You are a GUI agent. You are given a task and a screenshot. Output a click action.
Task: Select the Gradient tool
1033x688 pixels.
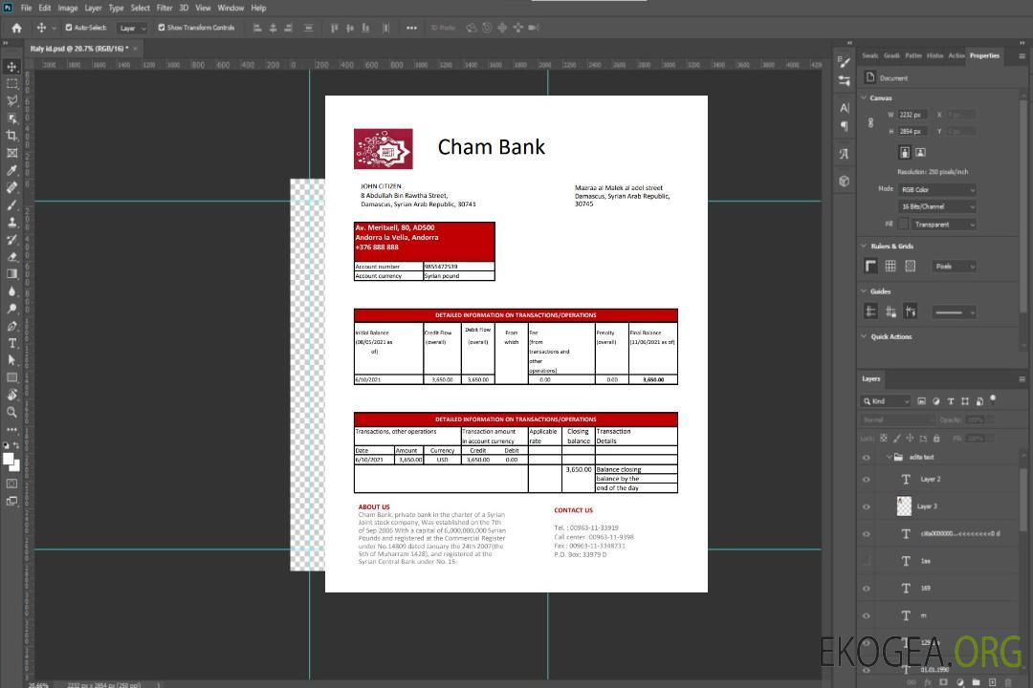[x=11, y=274]
